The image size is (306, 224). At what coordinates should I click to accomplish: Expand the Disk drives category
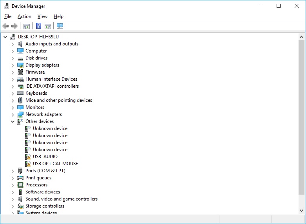tap(13, 58)
